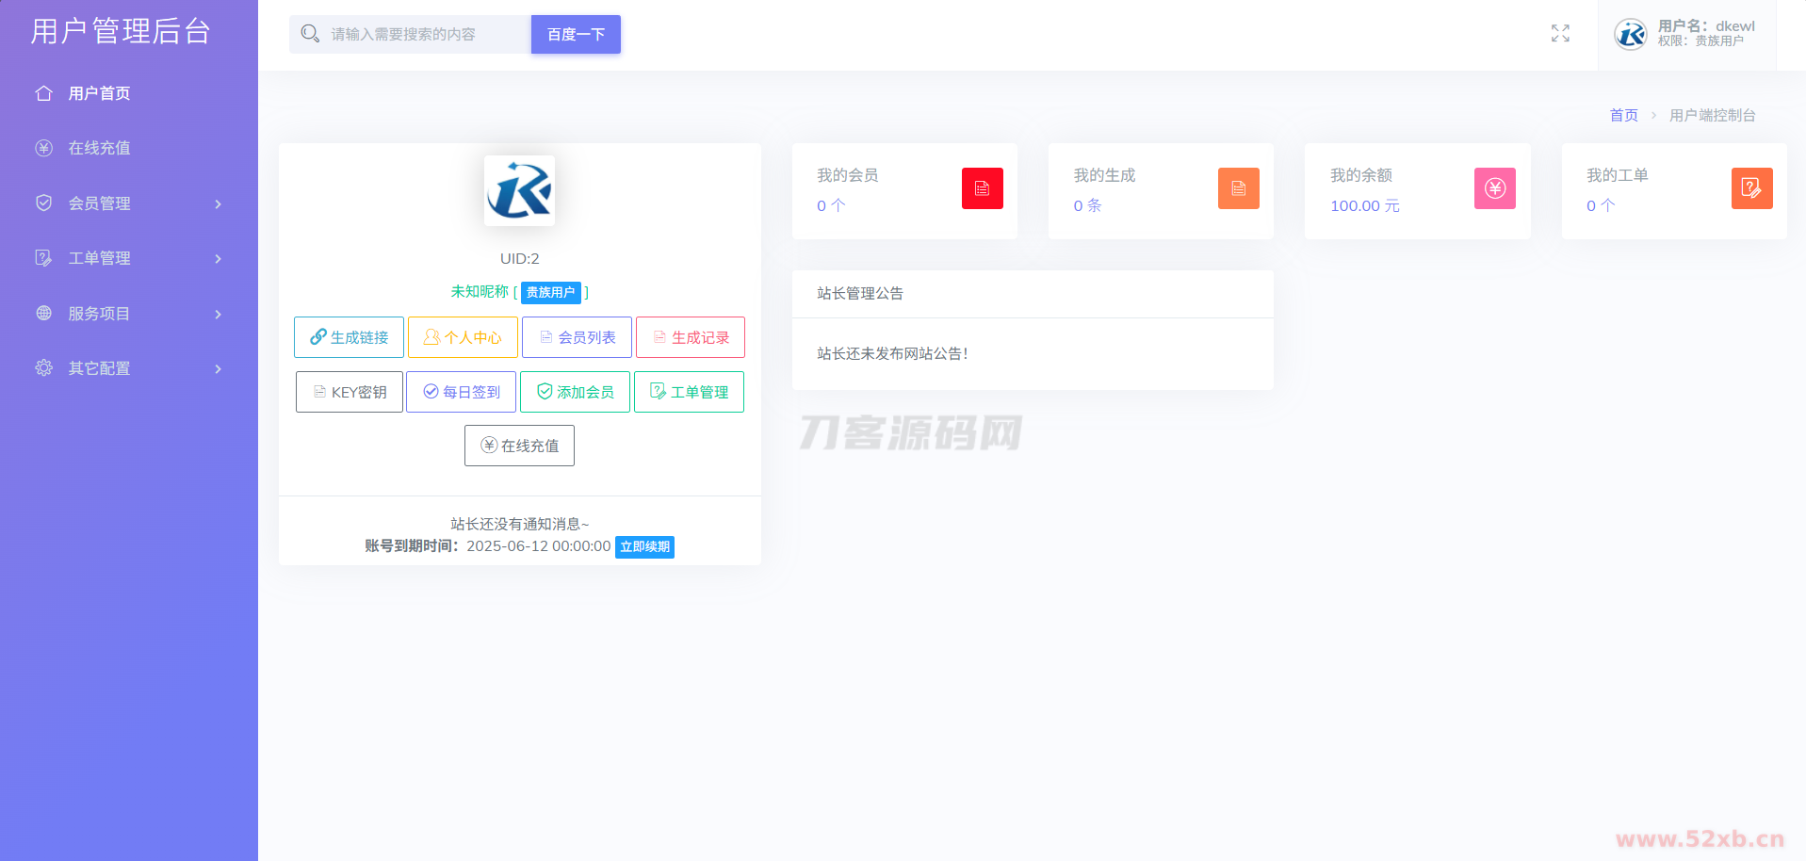Image resolution: width=1806 pixels, height=861 pixels.
Task: Click the orange edit icon on 我的工单 card
Action: coord(1751,188)
